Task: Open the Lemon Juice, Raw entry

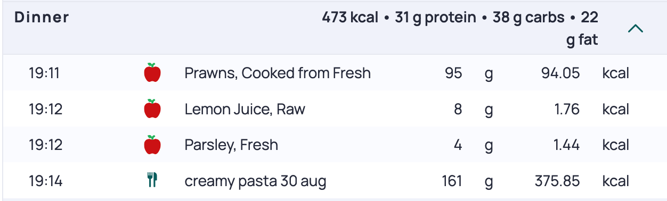Action: point(245,109)
